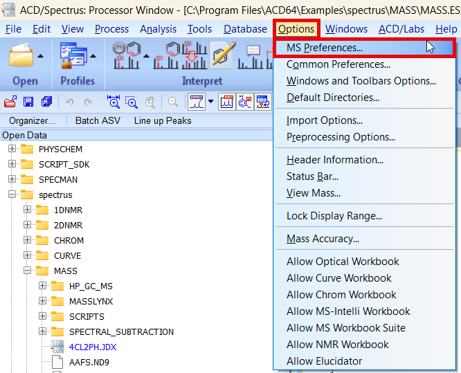Image resolution: width=461 pixels, height=373 pixels.
Task: Select Header Information... entry
Action: (365, 160)
